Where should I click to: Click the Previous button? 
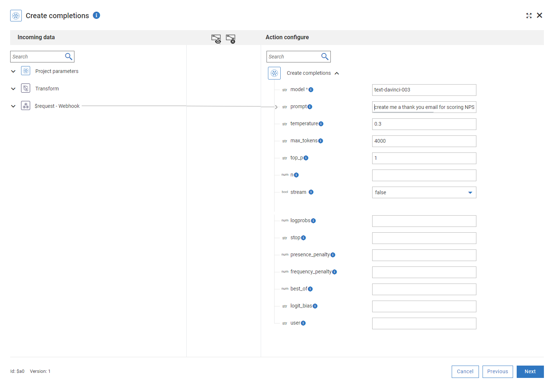click(497, 371)
